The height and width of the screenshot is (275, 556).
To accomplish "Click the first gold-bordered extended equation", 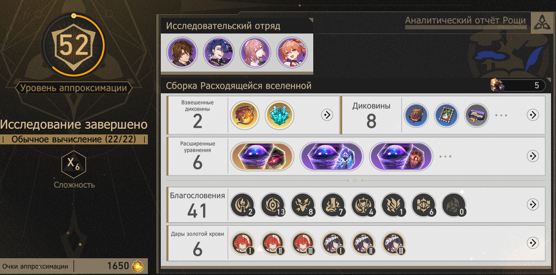I will coord(263,156).
